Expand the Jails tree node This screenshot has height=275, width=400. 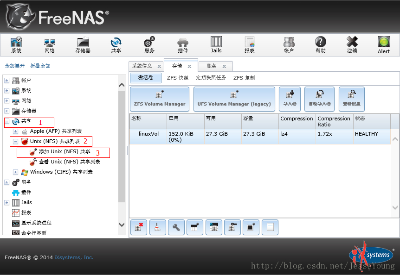click(x=6, y=202)
